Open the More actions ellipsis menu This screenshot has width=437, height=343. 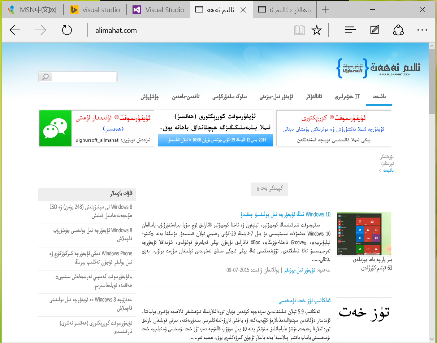tap(422, 30)
